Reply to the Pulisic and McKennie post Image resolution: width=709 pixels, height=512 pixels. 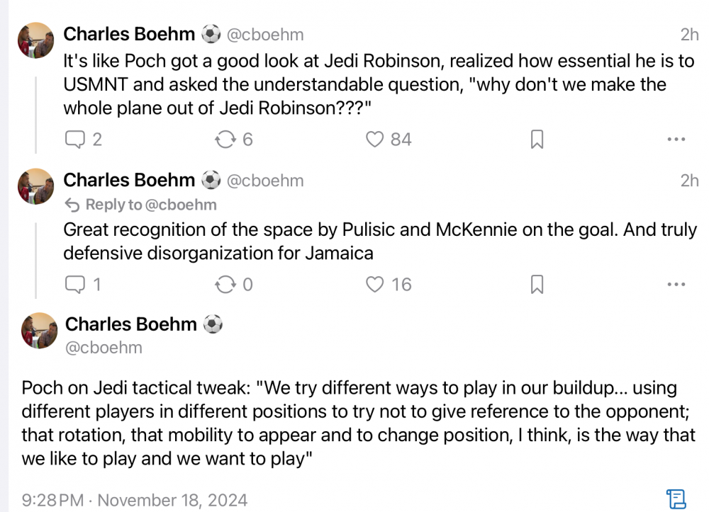pyautogui.click(x=74, y=285)
